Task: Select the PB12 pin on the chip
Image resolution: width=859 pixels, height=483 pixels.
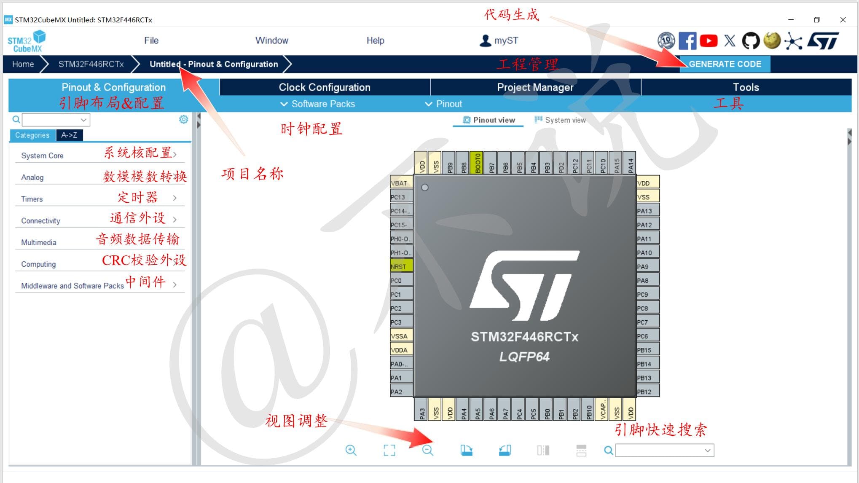Action: (x=648, y=392)
